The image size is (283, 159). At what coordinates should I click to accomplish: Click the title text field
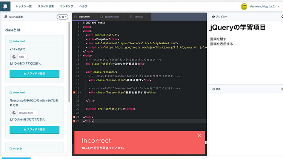(x=22, y=57)
